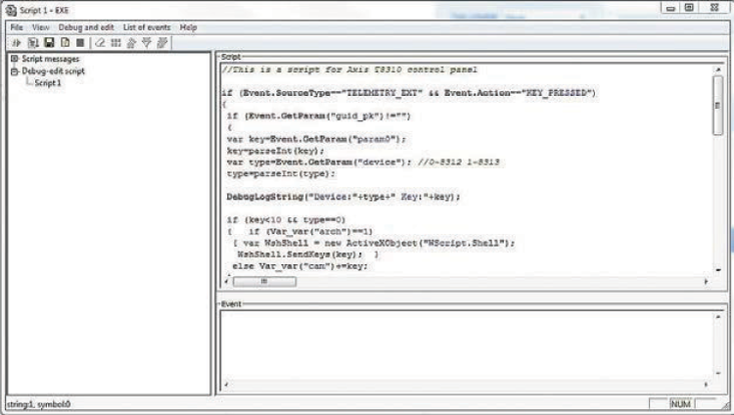The height and width of the screenshot is (415, 734).
Task: Click the eraser icon in toolbar
Action: click(x=100, y=43)
